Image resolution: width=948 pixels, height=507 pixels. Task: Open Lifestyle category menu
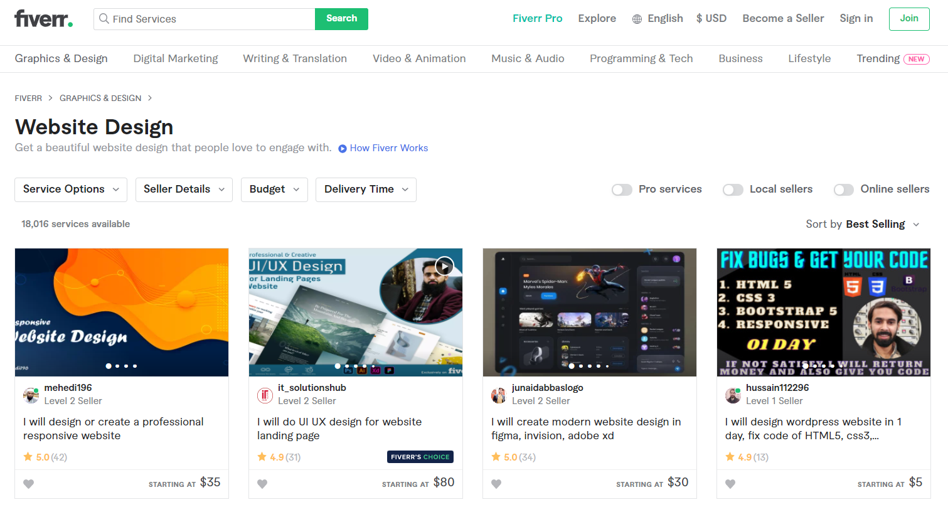pyautogui.click(x=809, y=58)
